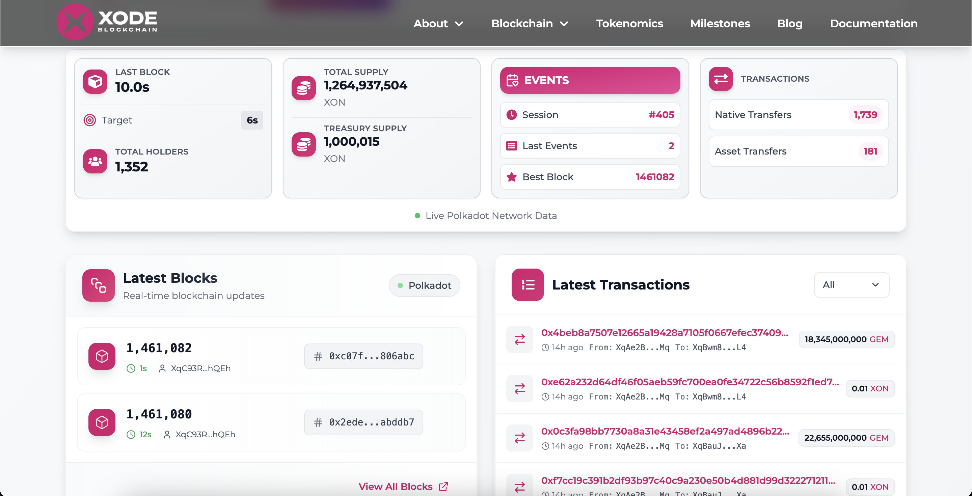Click the Best Block 1461082 row
This screenshot has height=496, width=972.
(590, 176)
